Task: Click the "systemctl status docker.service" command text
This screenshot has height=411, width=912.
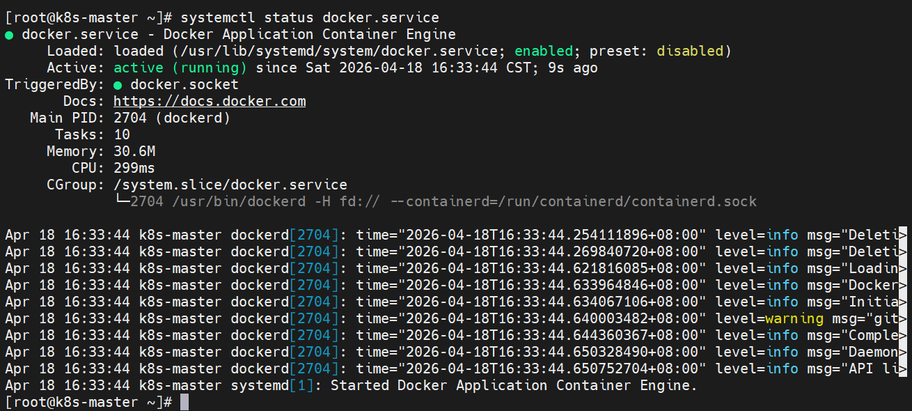Action: [310, 18]
